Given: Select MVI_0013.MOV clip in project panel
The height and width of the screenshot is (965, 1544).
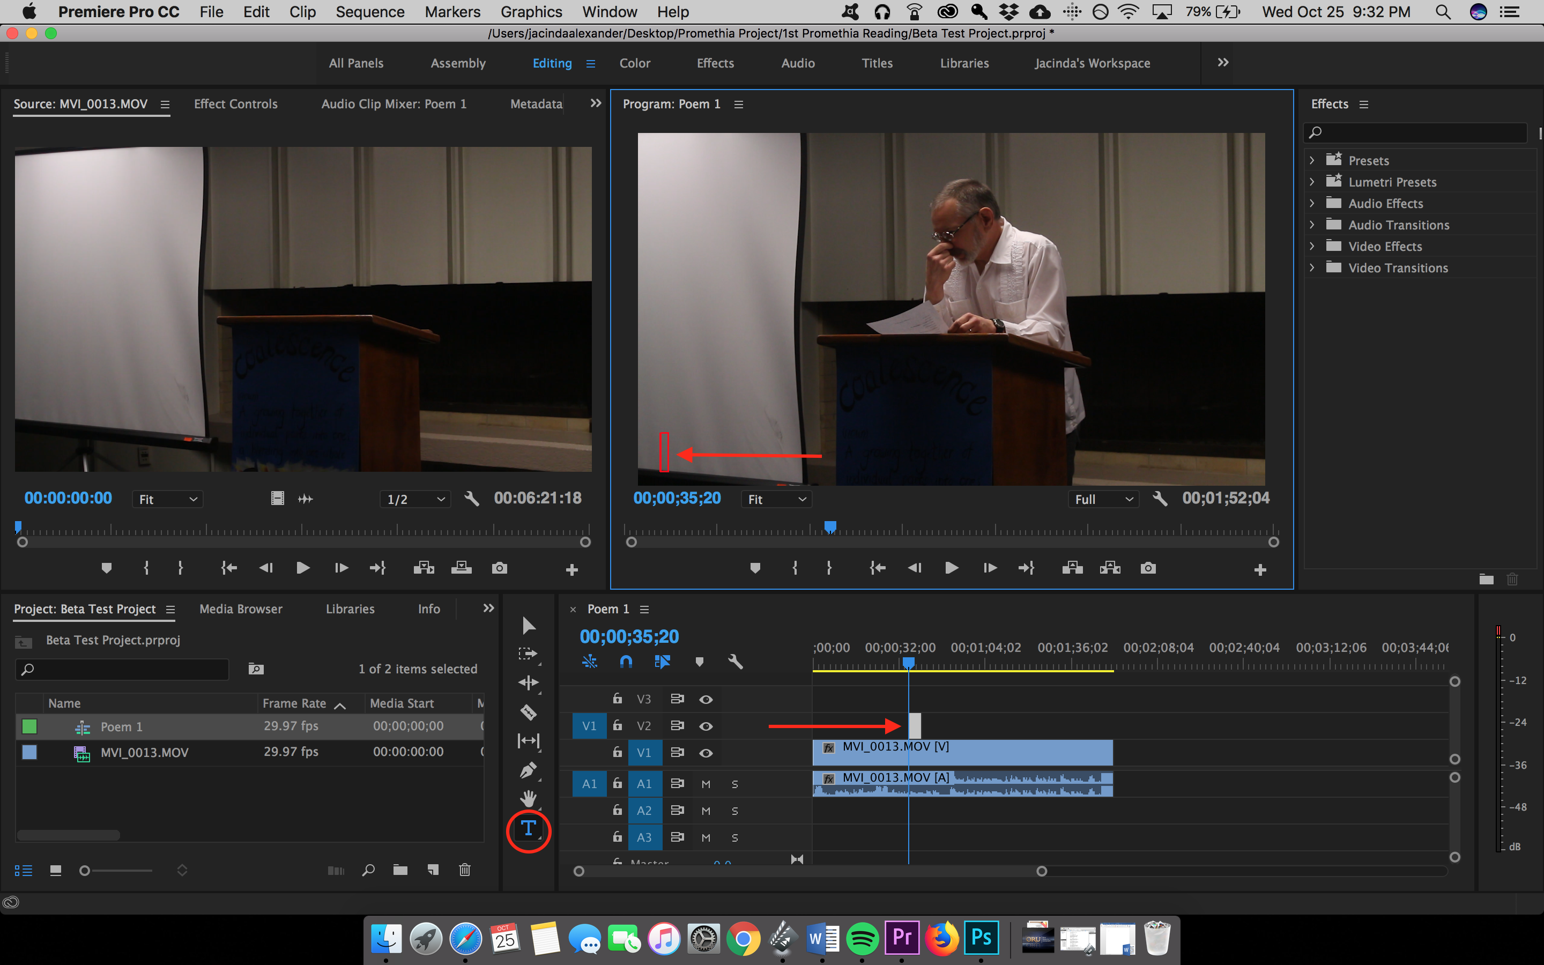Looking at the screenshot, I should [146, 752].
